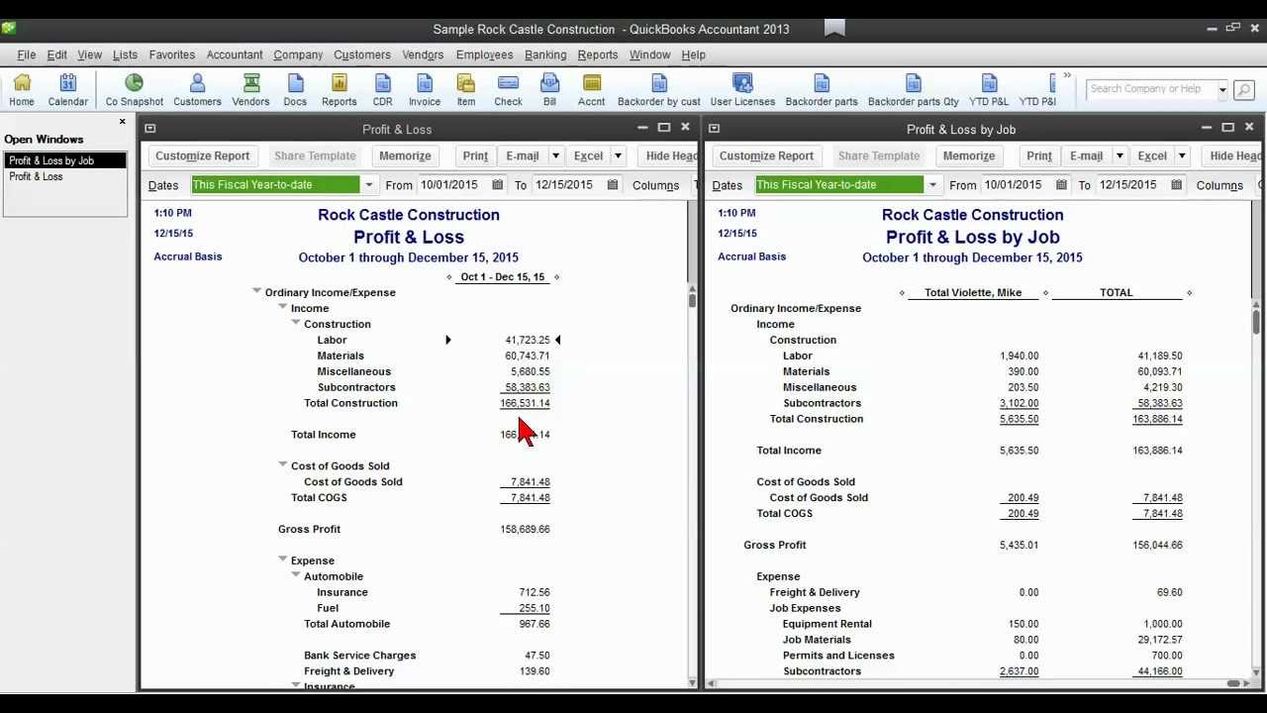1267x713 pixels.
Task: Click Labor amount 41,723.25
Action: [x=528, y=340]
